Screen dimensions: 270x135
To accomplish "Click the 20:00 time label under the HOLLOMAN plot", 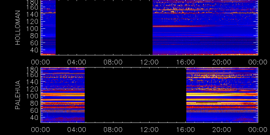I will click(222, 62).
